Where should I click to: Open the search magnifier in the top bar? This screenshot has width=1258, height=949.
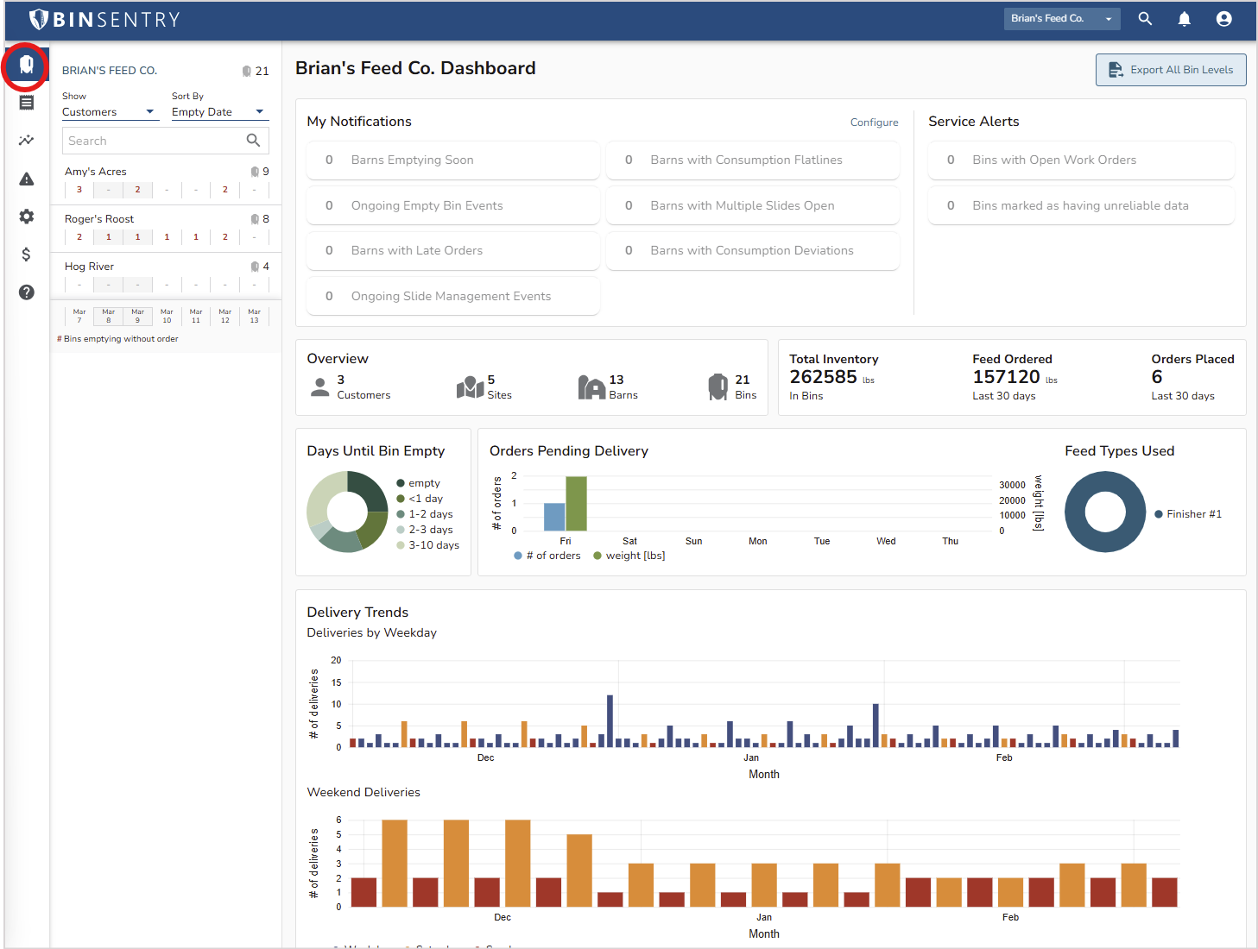(x=1145, y=18)
